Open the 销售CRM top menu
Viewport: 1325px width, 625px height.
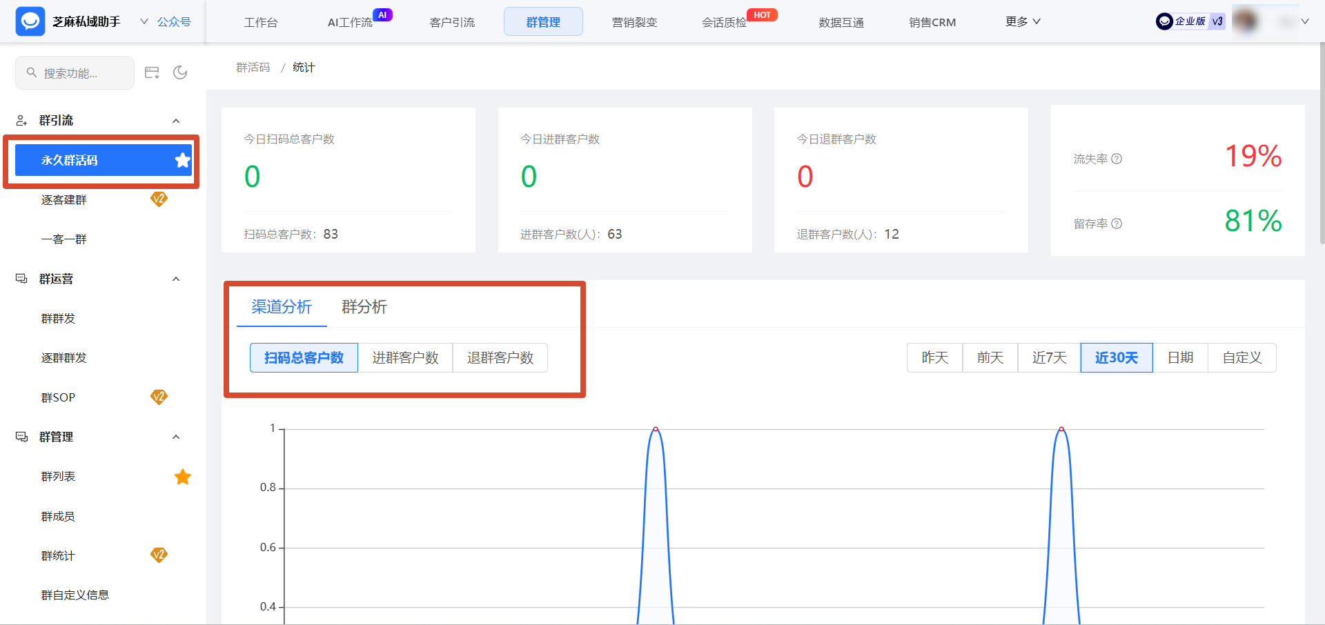click(x=932, y=22)
